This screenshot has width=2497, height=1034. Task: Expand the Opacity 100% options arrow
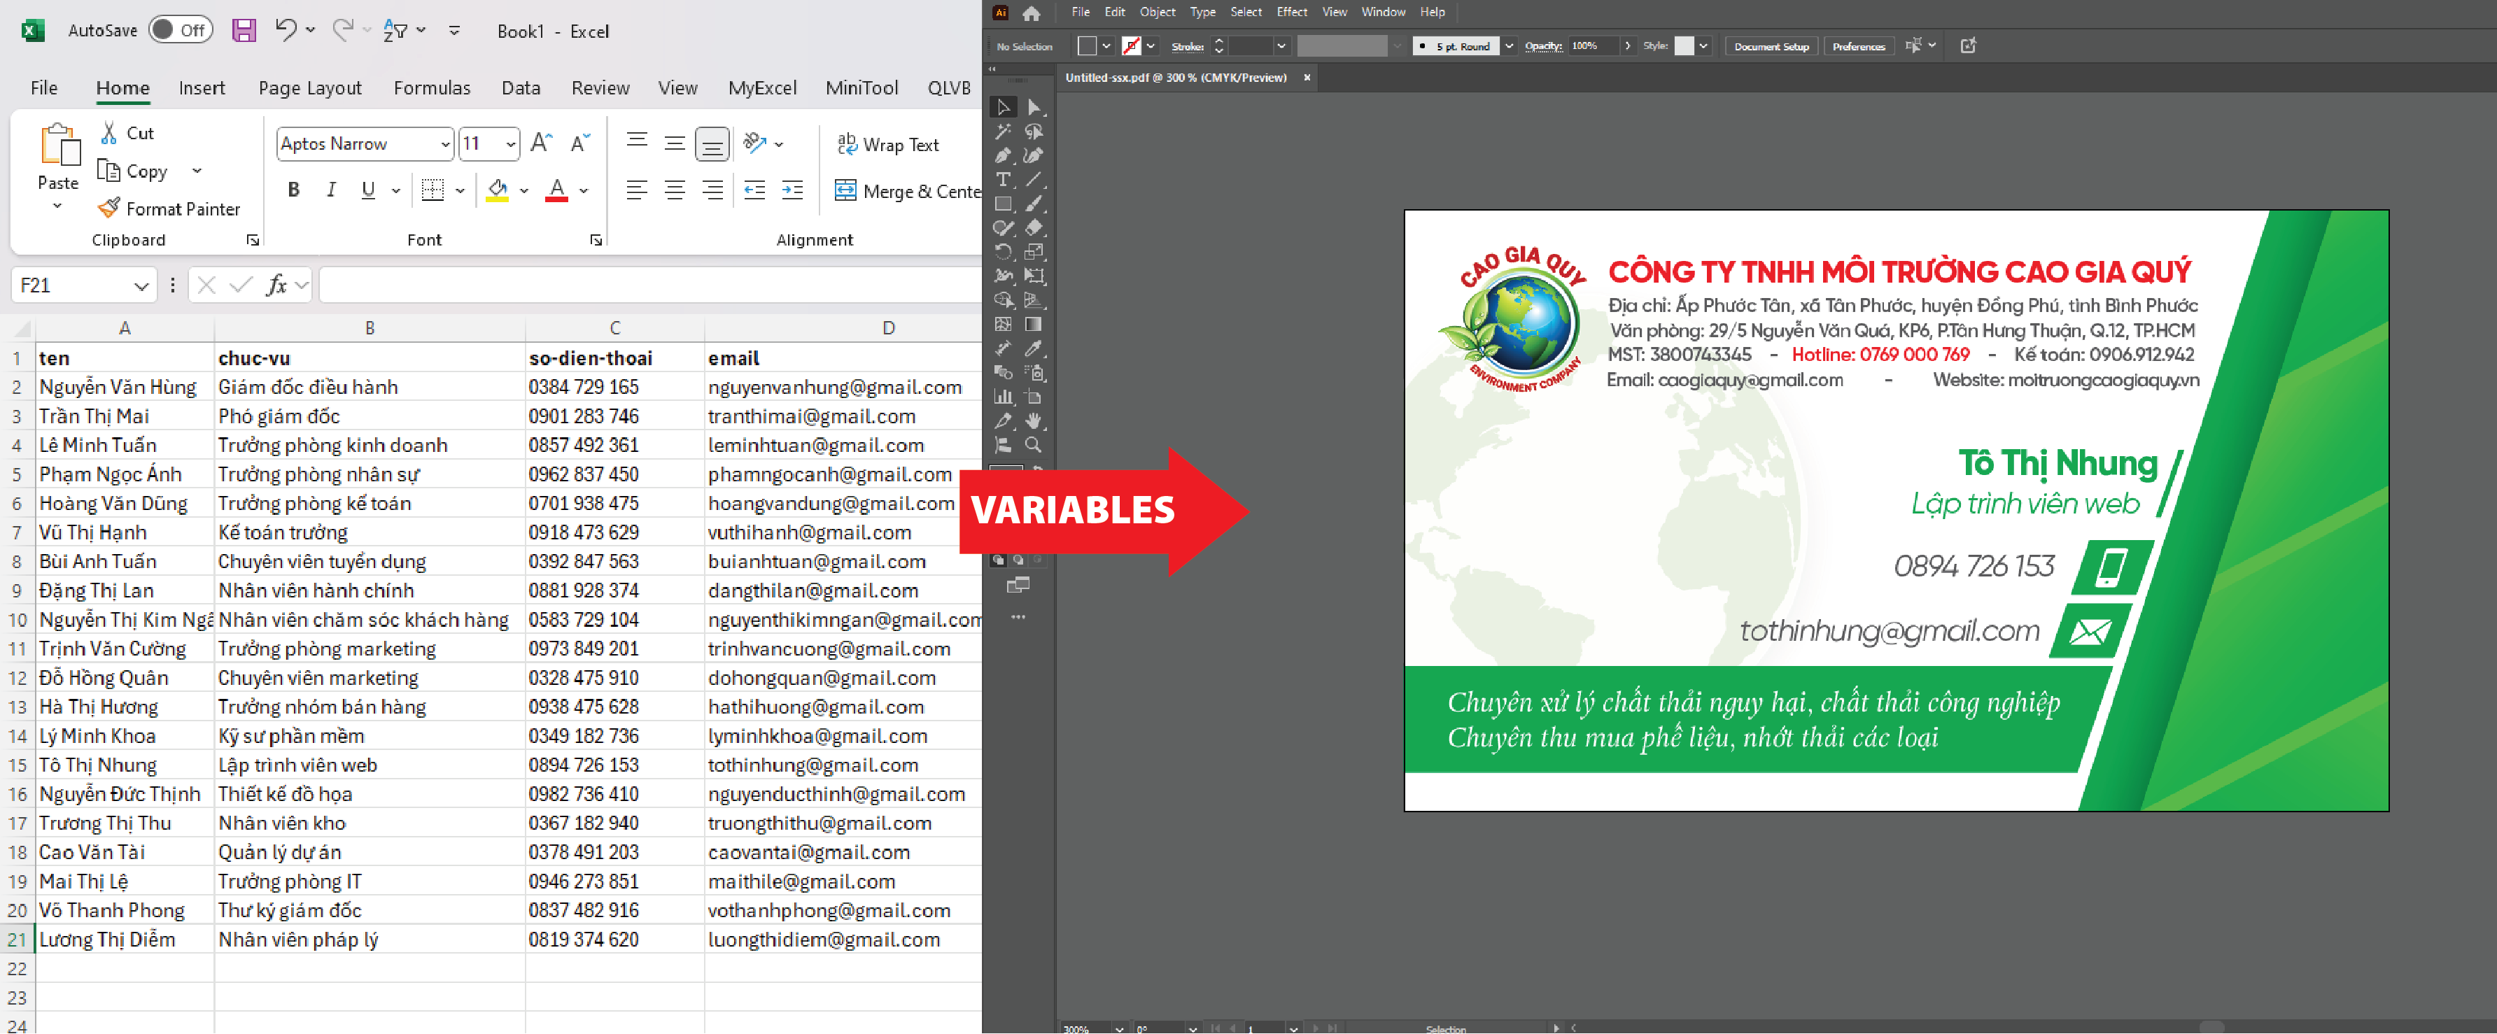pyautogui.click(x=1628, y=45)
